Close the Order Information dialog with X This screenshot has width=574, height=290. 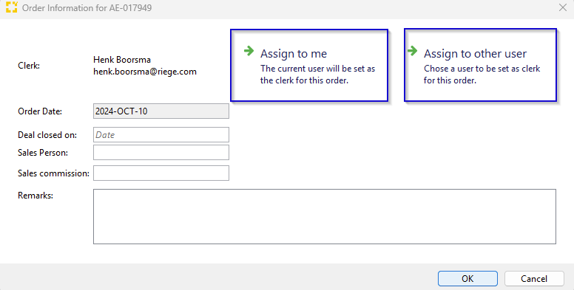[x=563, y=7]
